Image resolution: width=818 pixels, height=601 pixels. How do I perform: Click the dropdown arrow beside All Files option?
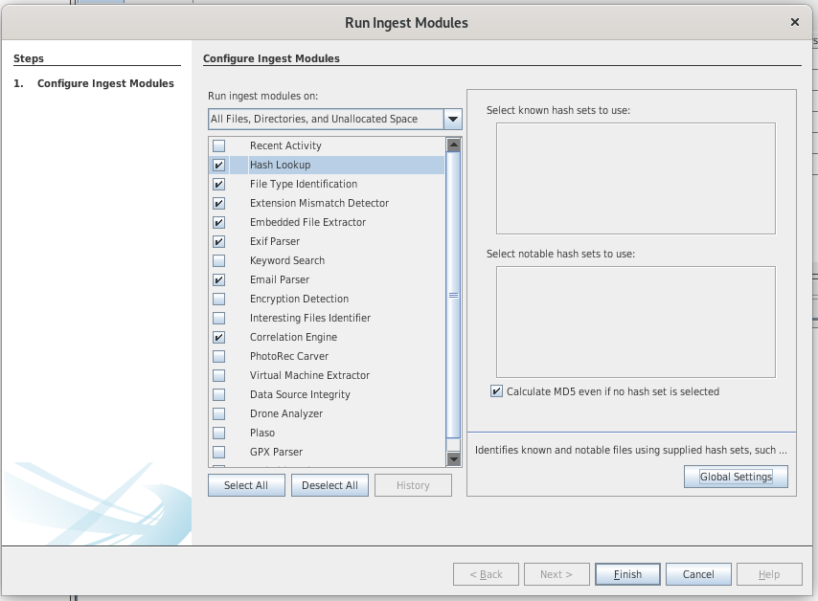[x=453, y=120]
